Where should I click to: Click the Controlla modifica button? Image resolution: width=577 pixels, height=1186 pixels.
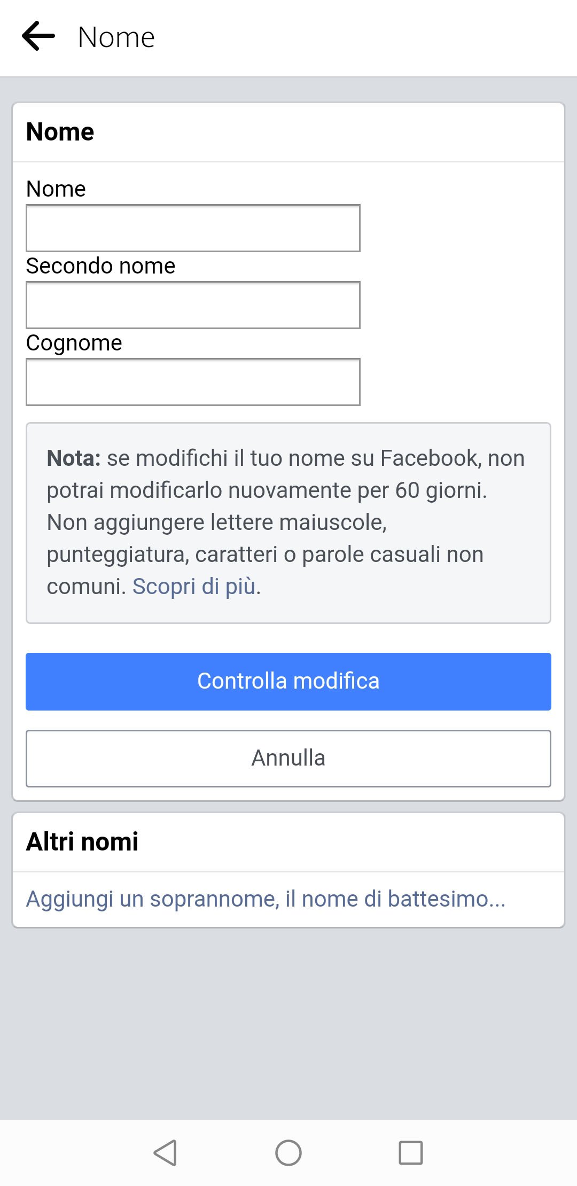pos(288,681)
